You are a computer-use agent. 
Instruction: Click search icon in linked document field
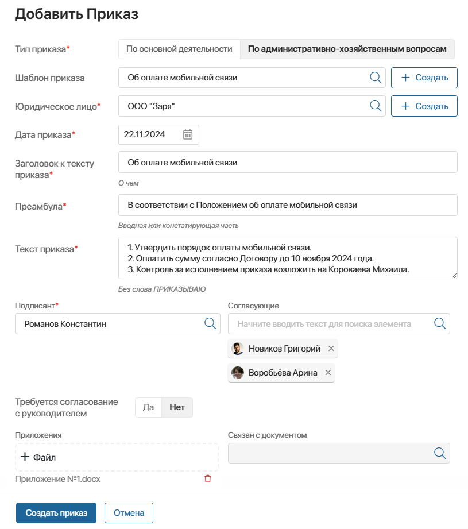(440, 453)
